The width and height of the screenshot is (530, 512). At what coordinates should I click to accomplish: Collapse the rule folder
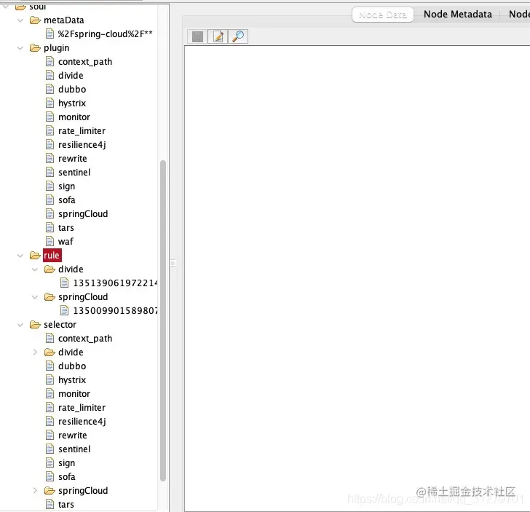tap(20, 256)
